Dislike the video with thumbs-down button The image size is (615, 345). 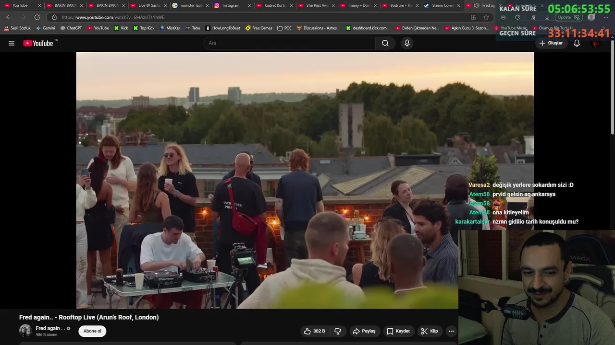[x=338, y=331]
